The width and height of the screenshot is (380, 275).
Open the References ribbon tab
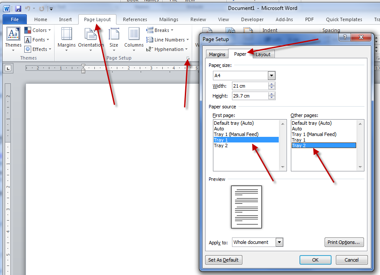coord(135,19)
